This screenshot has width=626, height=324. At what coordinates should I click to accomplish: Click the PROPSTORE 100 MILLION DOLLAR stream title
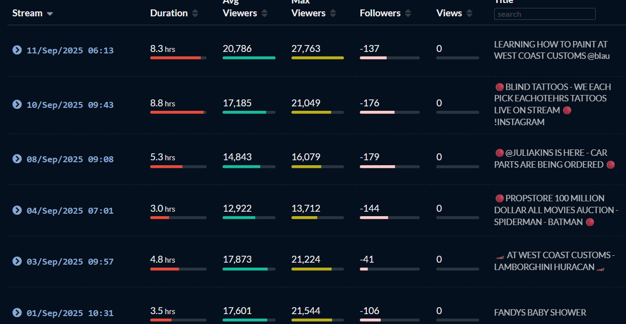556,210
